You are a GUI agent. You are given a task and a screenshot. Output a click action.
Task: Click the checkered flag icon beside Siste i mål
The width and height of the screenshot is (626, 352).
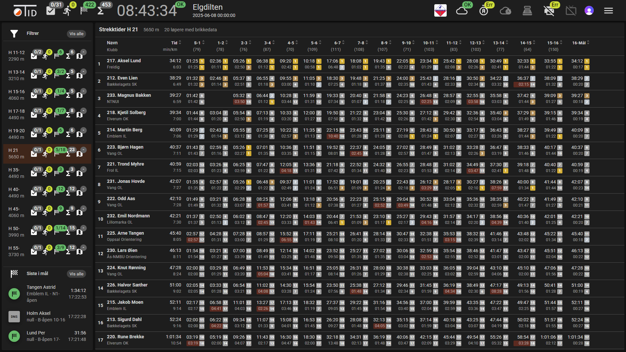click(14, 274)
